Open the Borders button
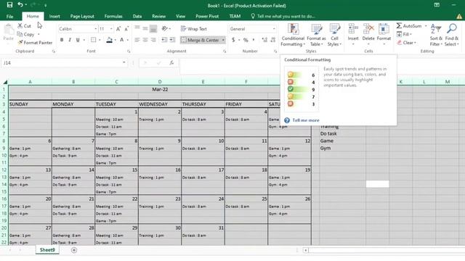 click(x=94, y=40)
